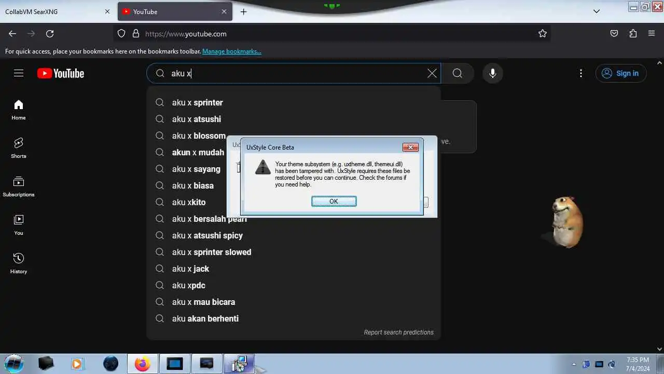Click the tray volume icon
Image resolution: width=664 pixels, height=374 pixels.
(612, 364)
